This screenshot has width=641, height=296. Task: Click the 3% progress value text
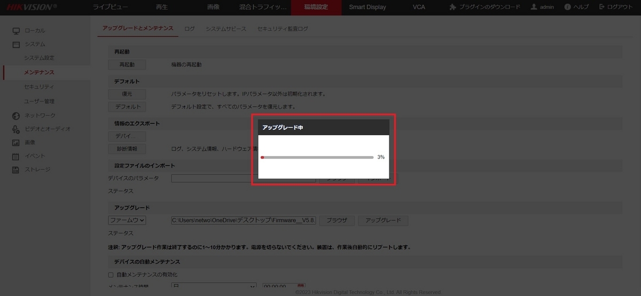coord(381,157)
